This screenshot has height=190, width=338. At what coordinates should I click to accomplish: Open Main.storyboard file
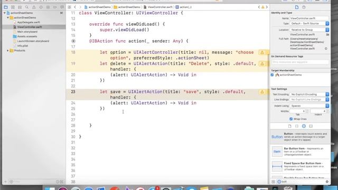tap(27, 32)
